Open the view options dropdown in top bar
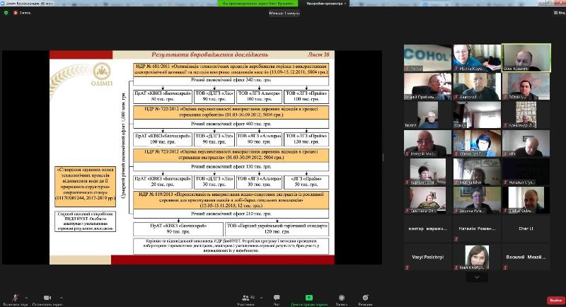566x307 pixels. (x=326, y=4)
